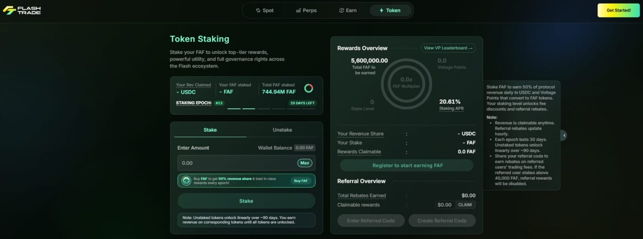643x239 pixels.
Task: Click the Wallet Balance 0.00 FAF value
Action: (x=305, y=148)
